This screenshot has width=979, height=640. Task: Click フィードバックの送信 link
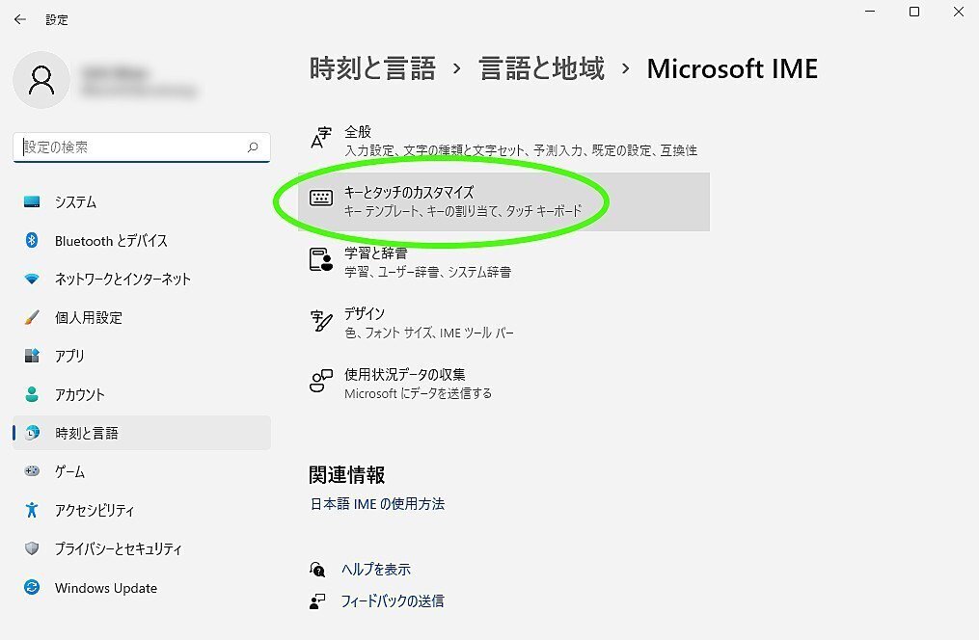point(393,600)
